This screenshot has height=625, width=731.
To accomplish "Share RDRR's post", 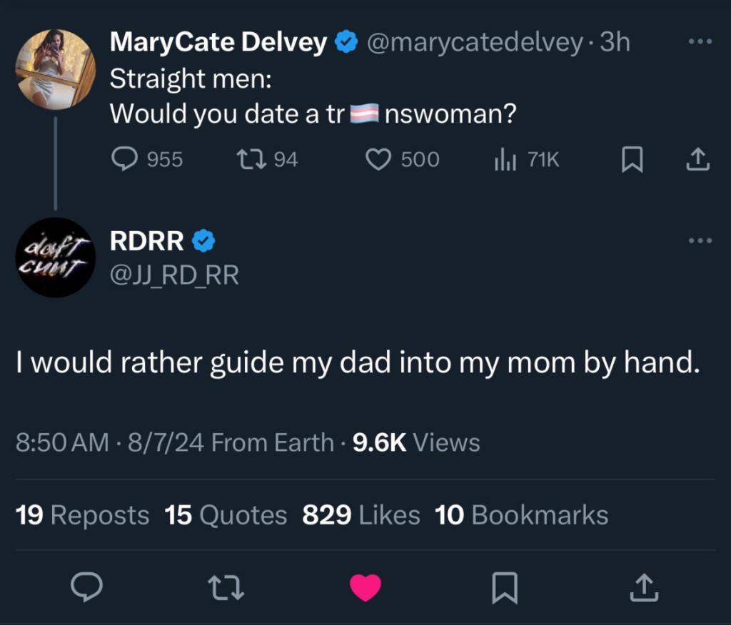I will coord(643,586).
